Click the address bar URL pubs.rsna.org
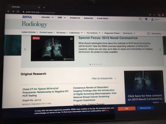Viewport: 166px width, 124px height. point(41,12)
